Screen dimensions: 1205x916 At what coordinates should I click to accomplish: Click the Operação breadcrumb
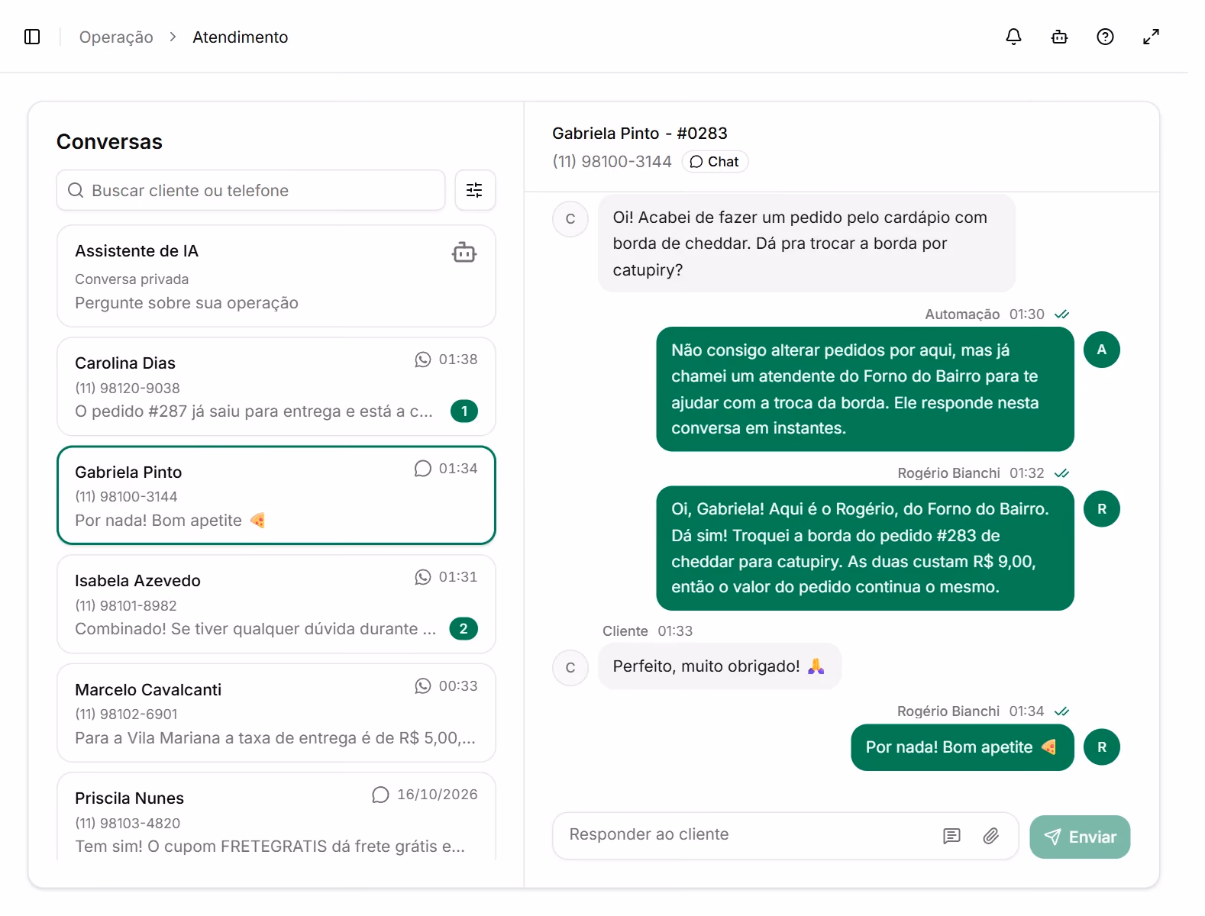coord(116,37)
